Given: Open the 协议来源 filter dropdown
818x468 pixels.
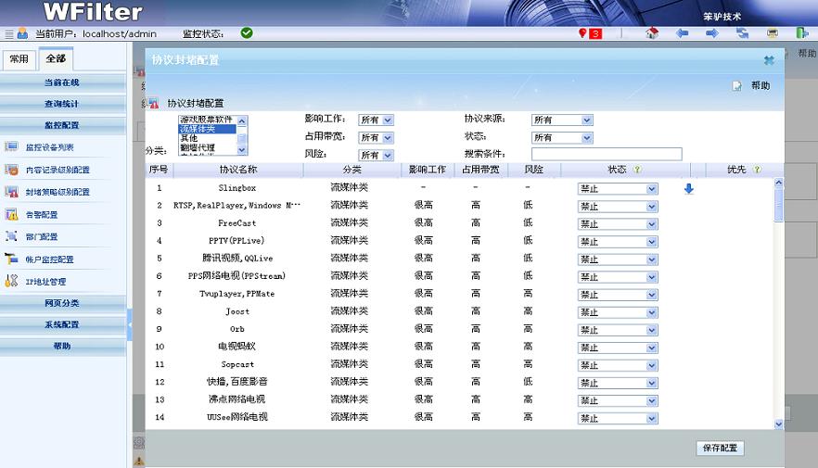Looking at the screenshot, I should pos(562,120).
